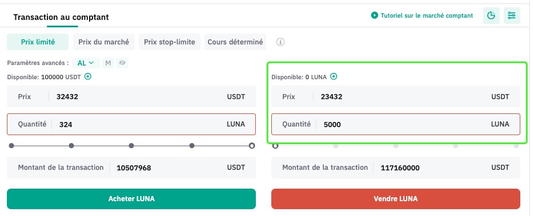534x216 pixels.
Task: Click the plus icon next to 0 LUNA
Action: coord(334,77)
